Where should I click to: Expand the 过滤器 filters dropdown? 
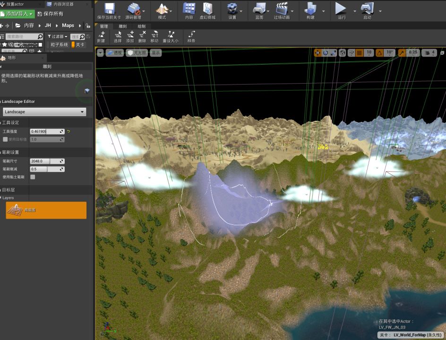tap(57, 36)
